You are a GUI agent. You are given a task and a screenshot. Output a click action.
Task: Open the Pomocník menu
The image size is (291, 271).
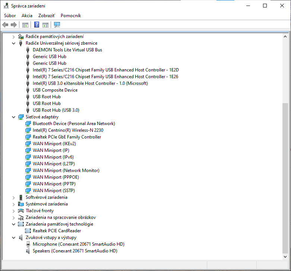pos(71,16)
